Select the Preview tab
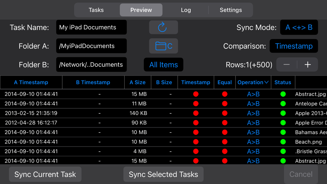This screenshot has height=184, width=327. [x=141, y=10]
